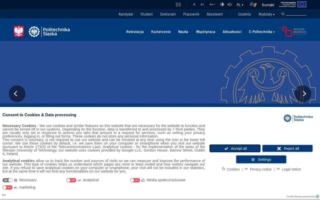This screenshot has width=320, height=200.
Task: Go to previous slide arrow
Action: [17, 94]
